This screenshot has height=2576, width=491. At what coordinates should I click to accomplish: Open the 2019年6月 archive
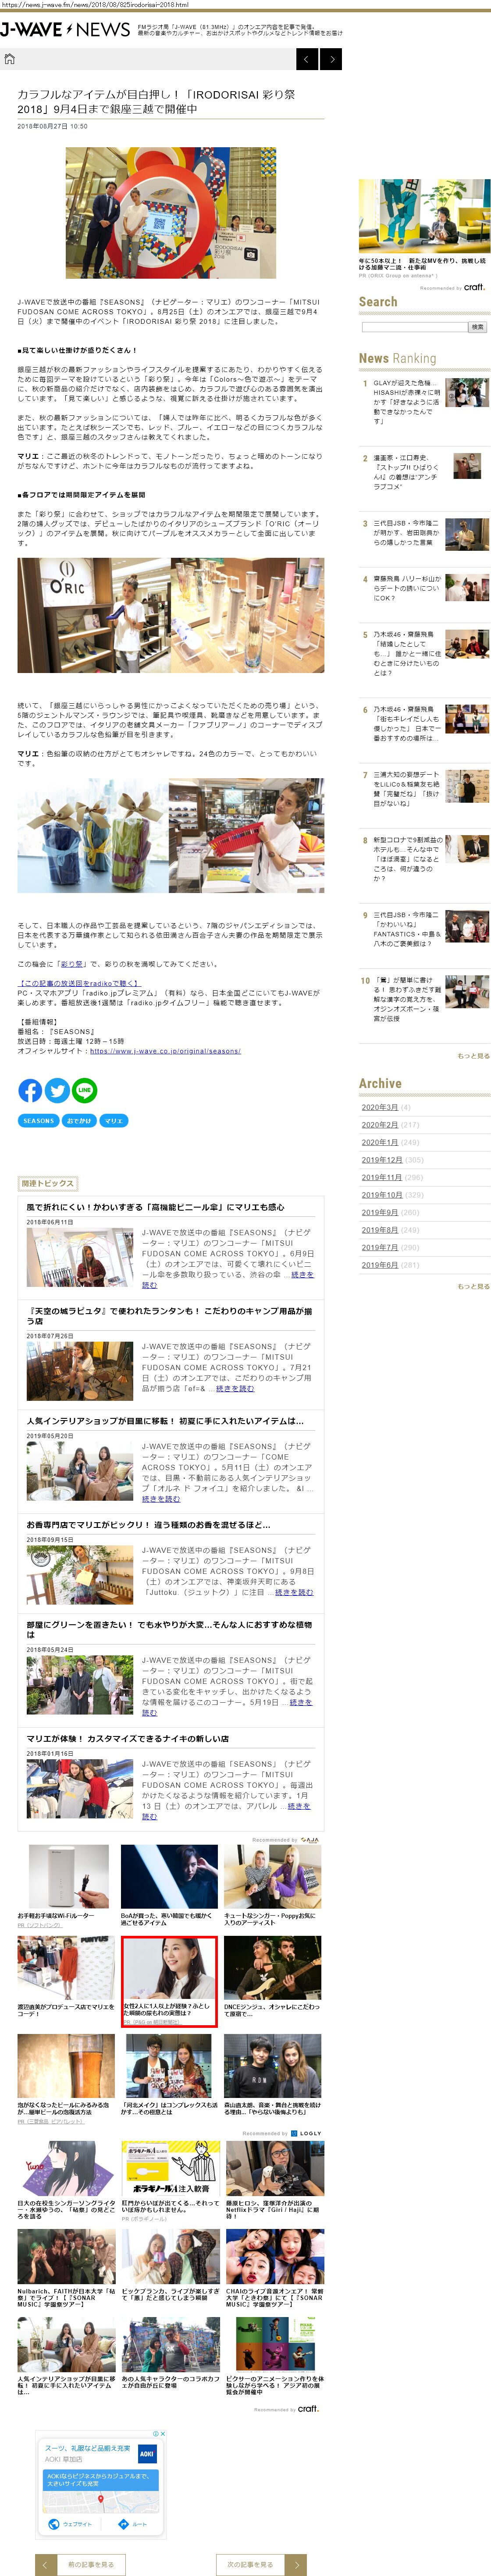pyautogui.click(x=379, y=1265)
